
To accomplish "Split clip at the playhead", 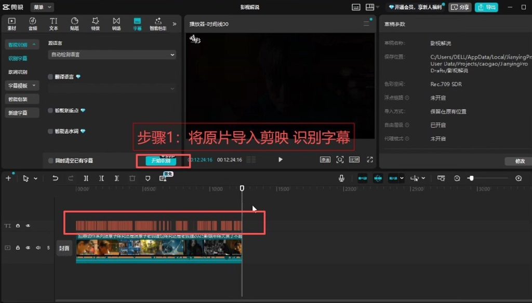I will point(86,178).
